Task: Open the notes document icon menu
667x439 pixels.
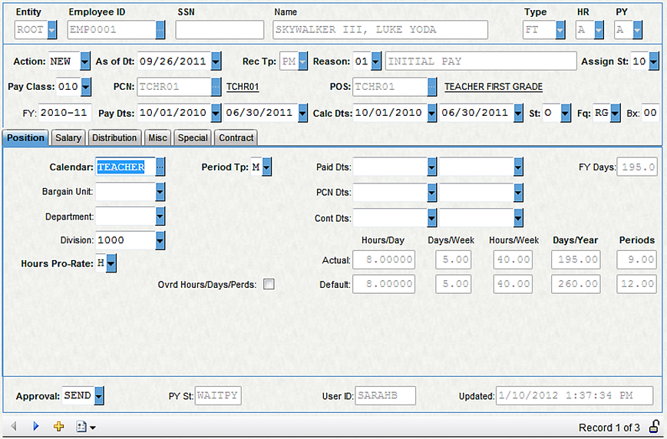Action: pyautogui.click(x=85, y=426)
